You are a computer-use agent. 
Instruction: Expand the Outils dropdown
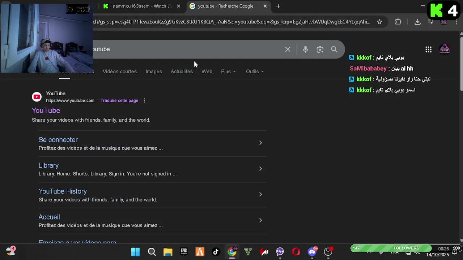point(255,71)
